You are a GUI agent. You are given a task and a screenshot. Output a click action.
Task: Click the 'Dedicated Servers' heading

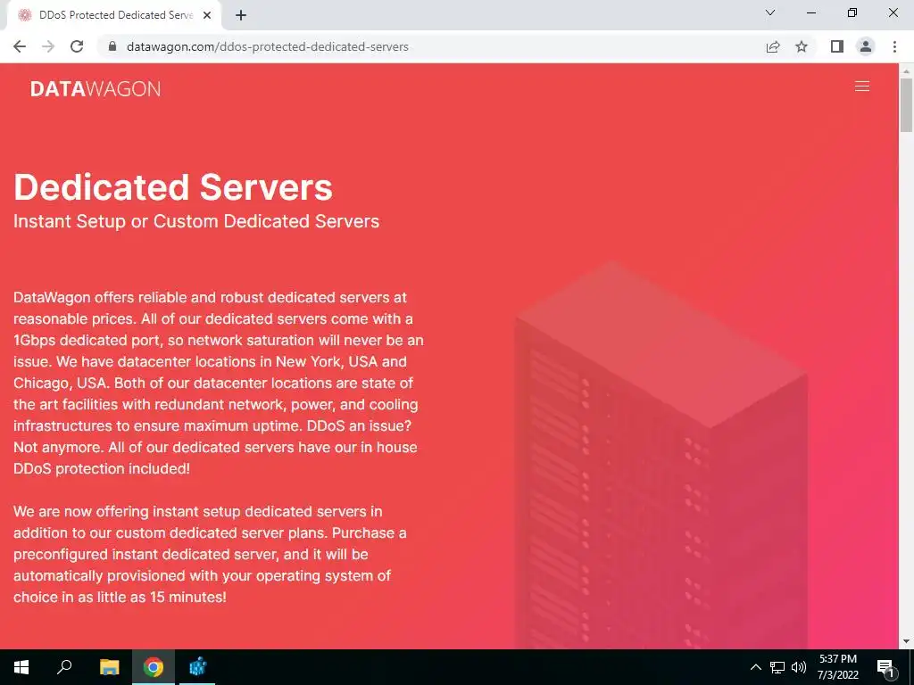pyautogui.click(x=173, y=187)
